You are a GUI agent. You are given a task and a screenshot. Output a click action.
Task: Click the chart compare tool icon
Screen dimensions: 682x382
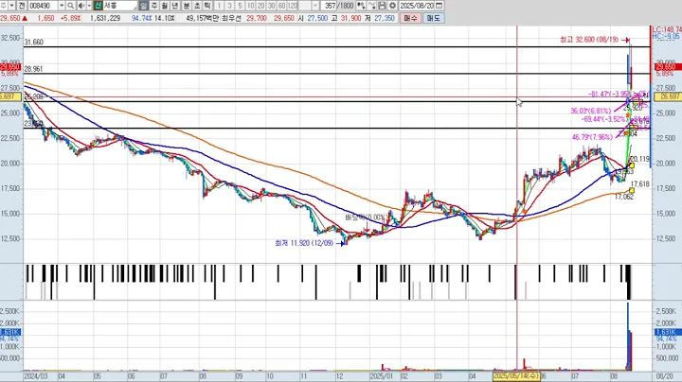click(361, 6)
